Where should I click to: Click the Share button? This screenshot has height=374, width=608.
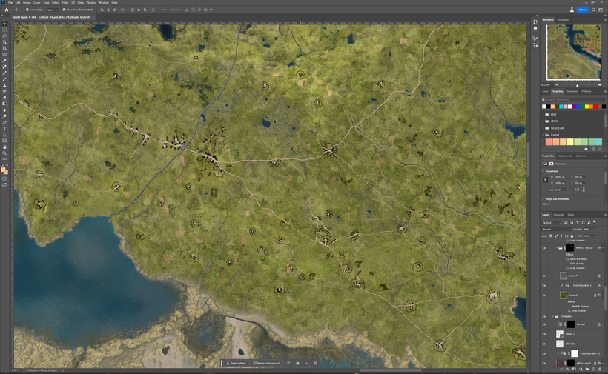click(x=582, y=10)
